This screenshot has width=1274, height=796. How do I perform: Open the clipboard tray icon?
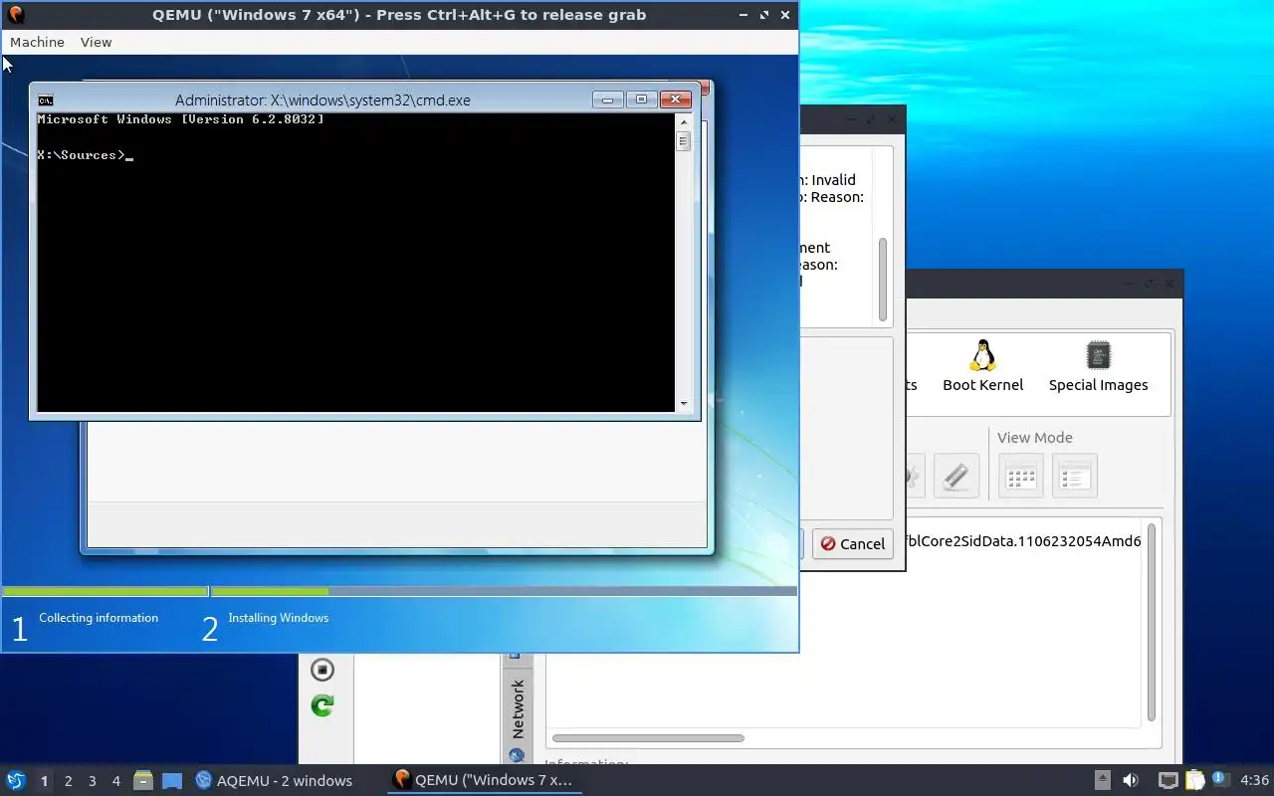click(1194, 781)
